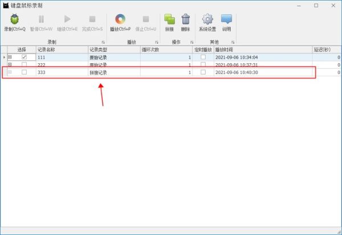Check the 选择 checkbox for record 333
This screenshot has height=235, width=342.
pyautogui.click(x=24, y=72)
